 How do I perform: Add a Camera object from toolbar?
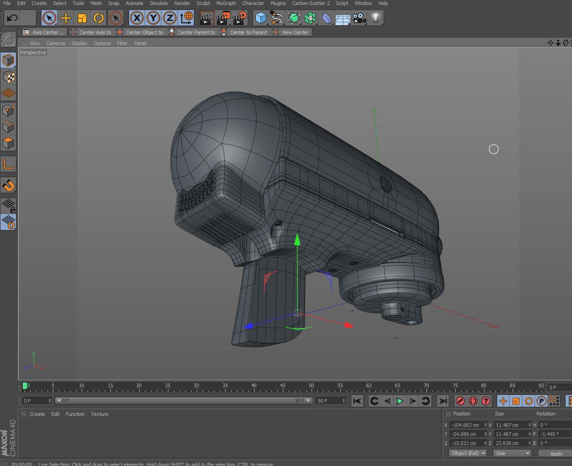tap(359, 18)
